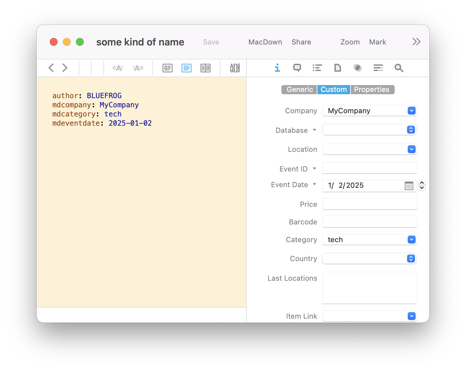This screenshot has height=371, width=466.
Task: Switch to the Generic tab
Action: (299, 90)
